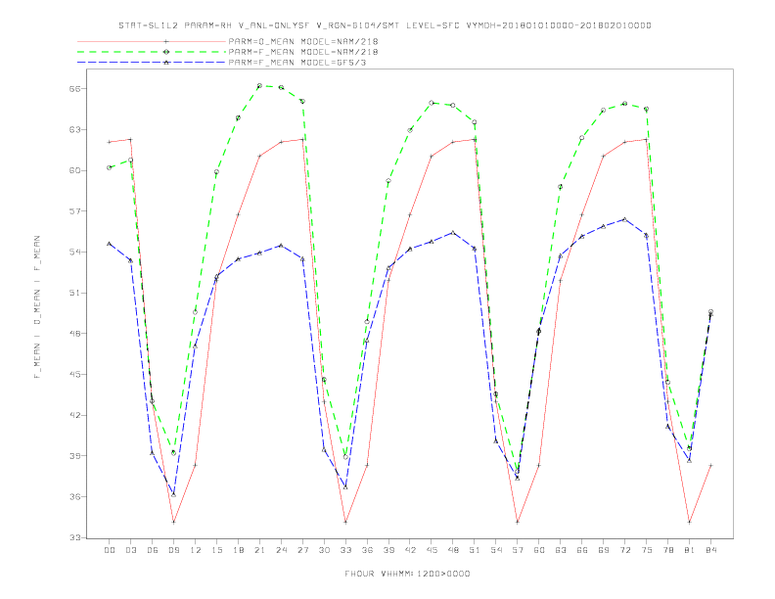This screenshot has height=599, width=775.
Task: Click x-axis tick label 09
Action: [173, 550]
